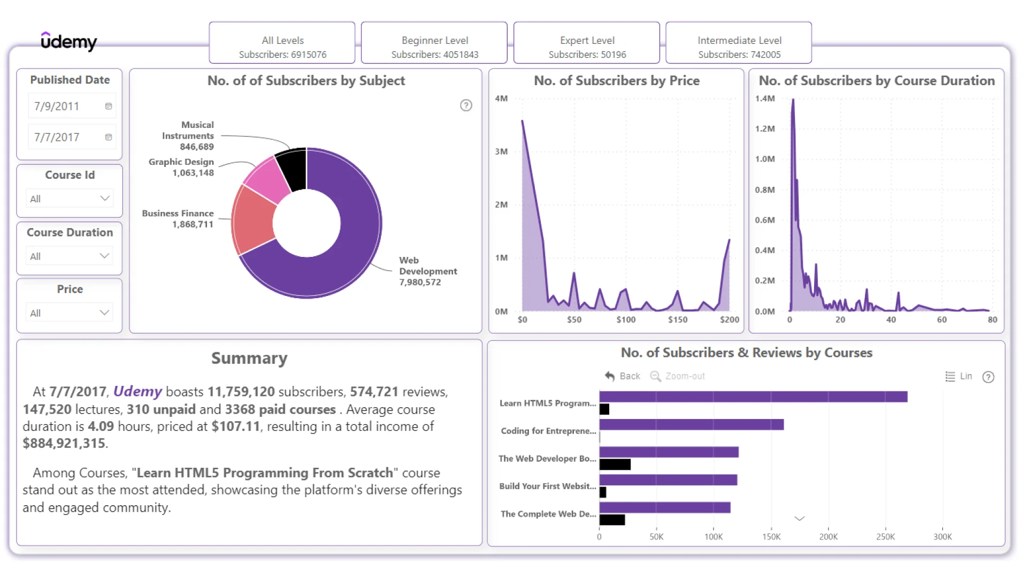This screenshot has width=1027, height=578.
Task: Open the calendar picker for end date 7/7/2017
Action: point(109,138)
